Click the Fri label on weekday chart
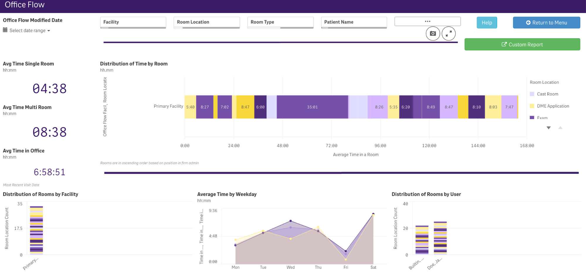The height and width of the screenshot is (272, 586). pyautogui.click(x=346, y=267)
